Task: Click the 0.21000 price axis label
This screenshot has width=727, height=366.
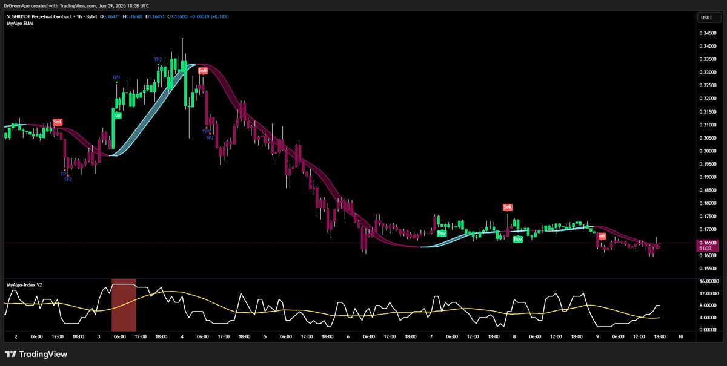Action: pyautogui.click(x=709, y=125)
